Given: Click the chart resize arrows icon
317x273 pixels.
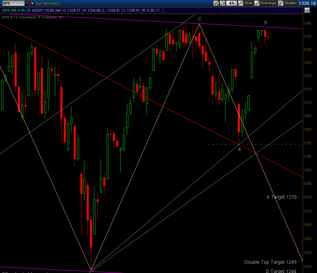Looking at the screenshot, I should point(216,3).
